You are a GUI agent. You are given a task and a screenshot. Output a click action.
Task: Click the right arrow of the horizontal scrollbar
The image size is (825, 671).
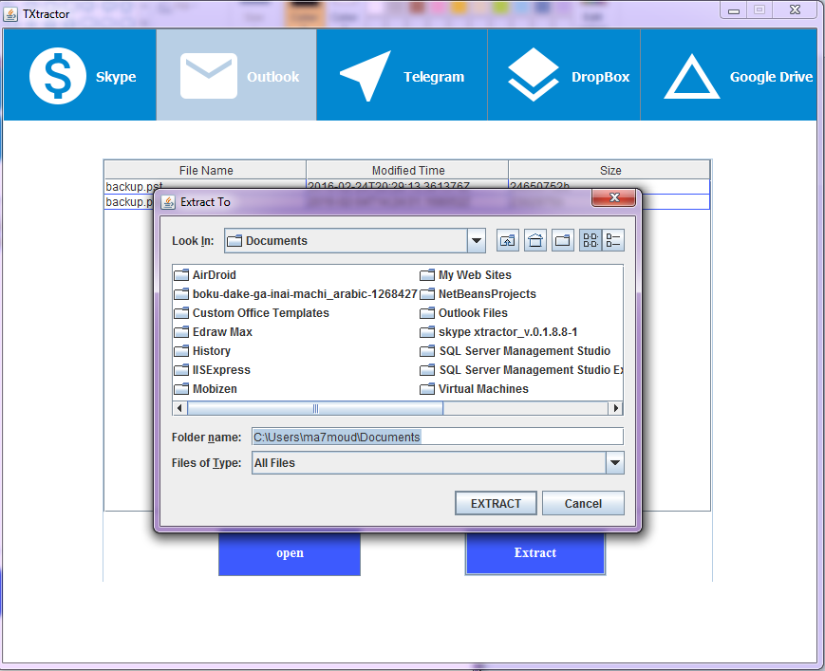point(615,408)
